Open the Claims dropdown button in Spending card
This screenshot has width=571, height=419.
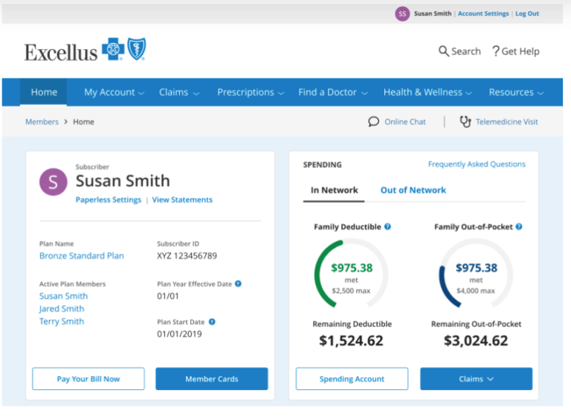476,379
